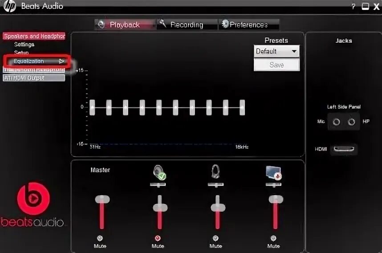This screenshot has height=253, width=382.
Task: Select the headphones device icon
Action: [x=215, y=171]
